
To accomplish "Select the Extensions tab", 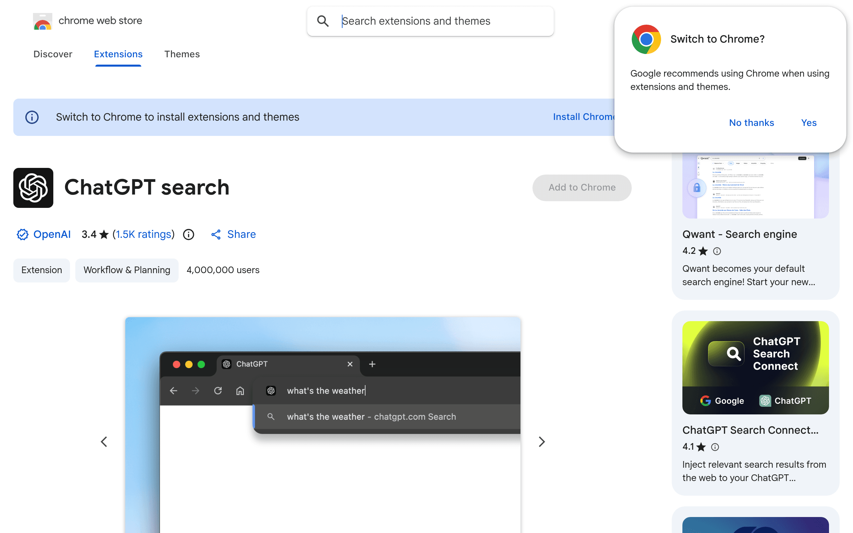I will tap(118, 54).
